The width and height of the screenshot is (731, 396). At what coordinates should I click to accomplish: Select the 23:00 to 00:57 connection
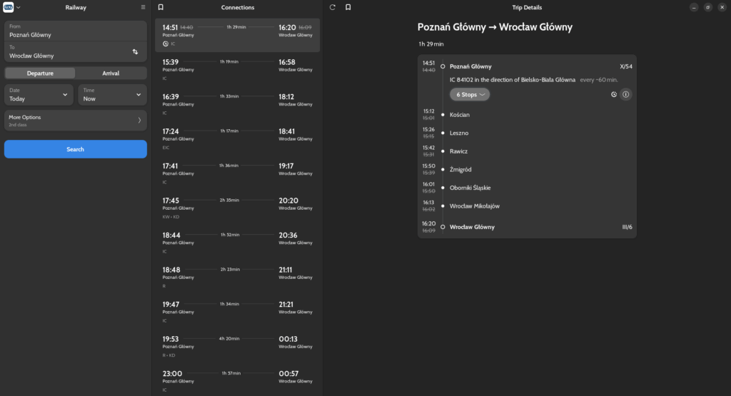[237, 380]
